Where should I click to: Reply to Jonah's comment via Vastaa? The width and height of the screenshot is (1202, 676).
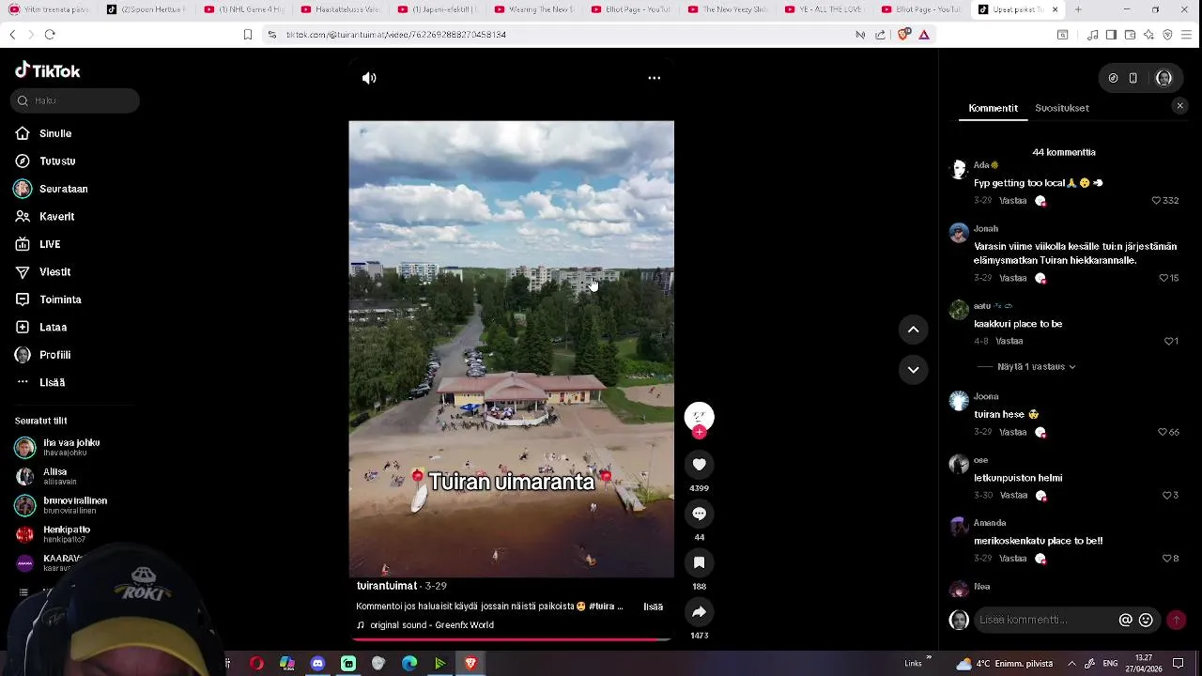[x=1013, y=279]
